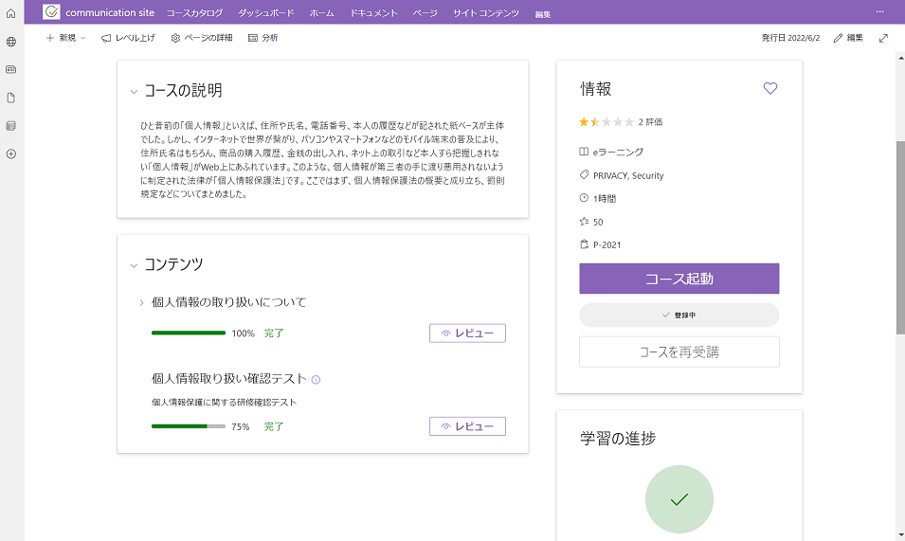Click the 75% progress bar
Viewport: 905px width, 541px height.
[x=189, y=426]
